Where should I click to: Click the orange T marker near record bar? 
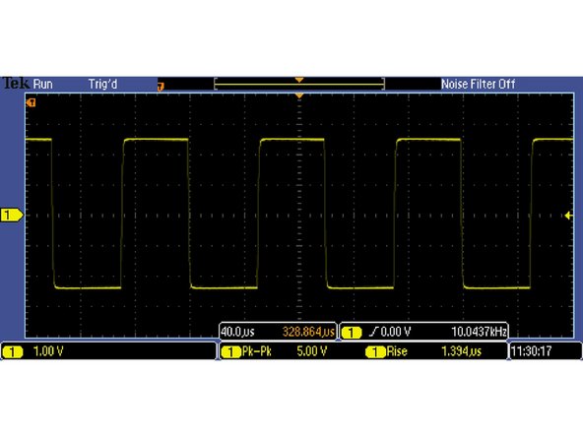pos(161,87)
